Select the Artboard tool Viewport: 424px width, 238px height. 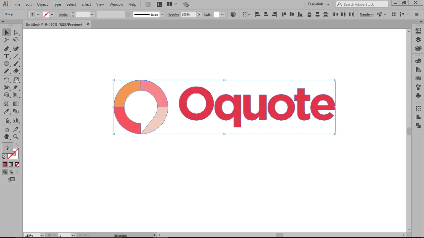[x=7, y=129]
